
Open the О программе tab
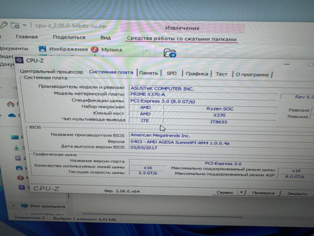click(x=252, y=74)
